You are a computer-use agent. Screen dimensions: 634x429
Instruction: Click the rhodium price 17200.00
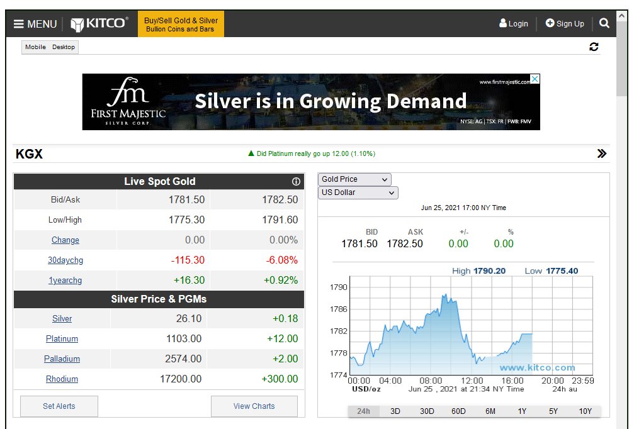coord(181,379)
